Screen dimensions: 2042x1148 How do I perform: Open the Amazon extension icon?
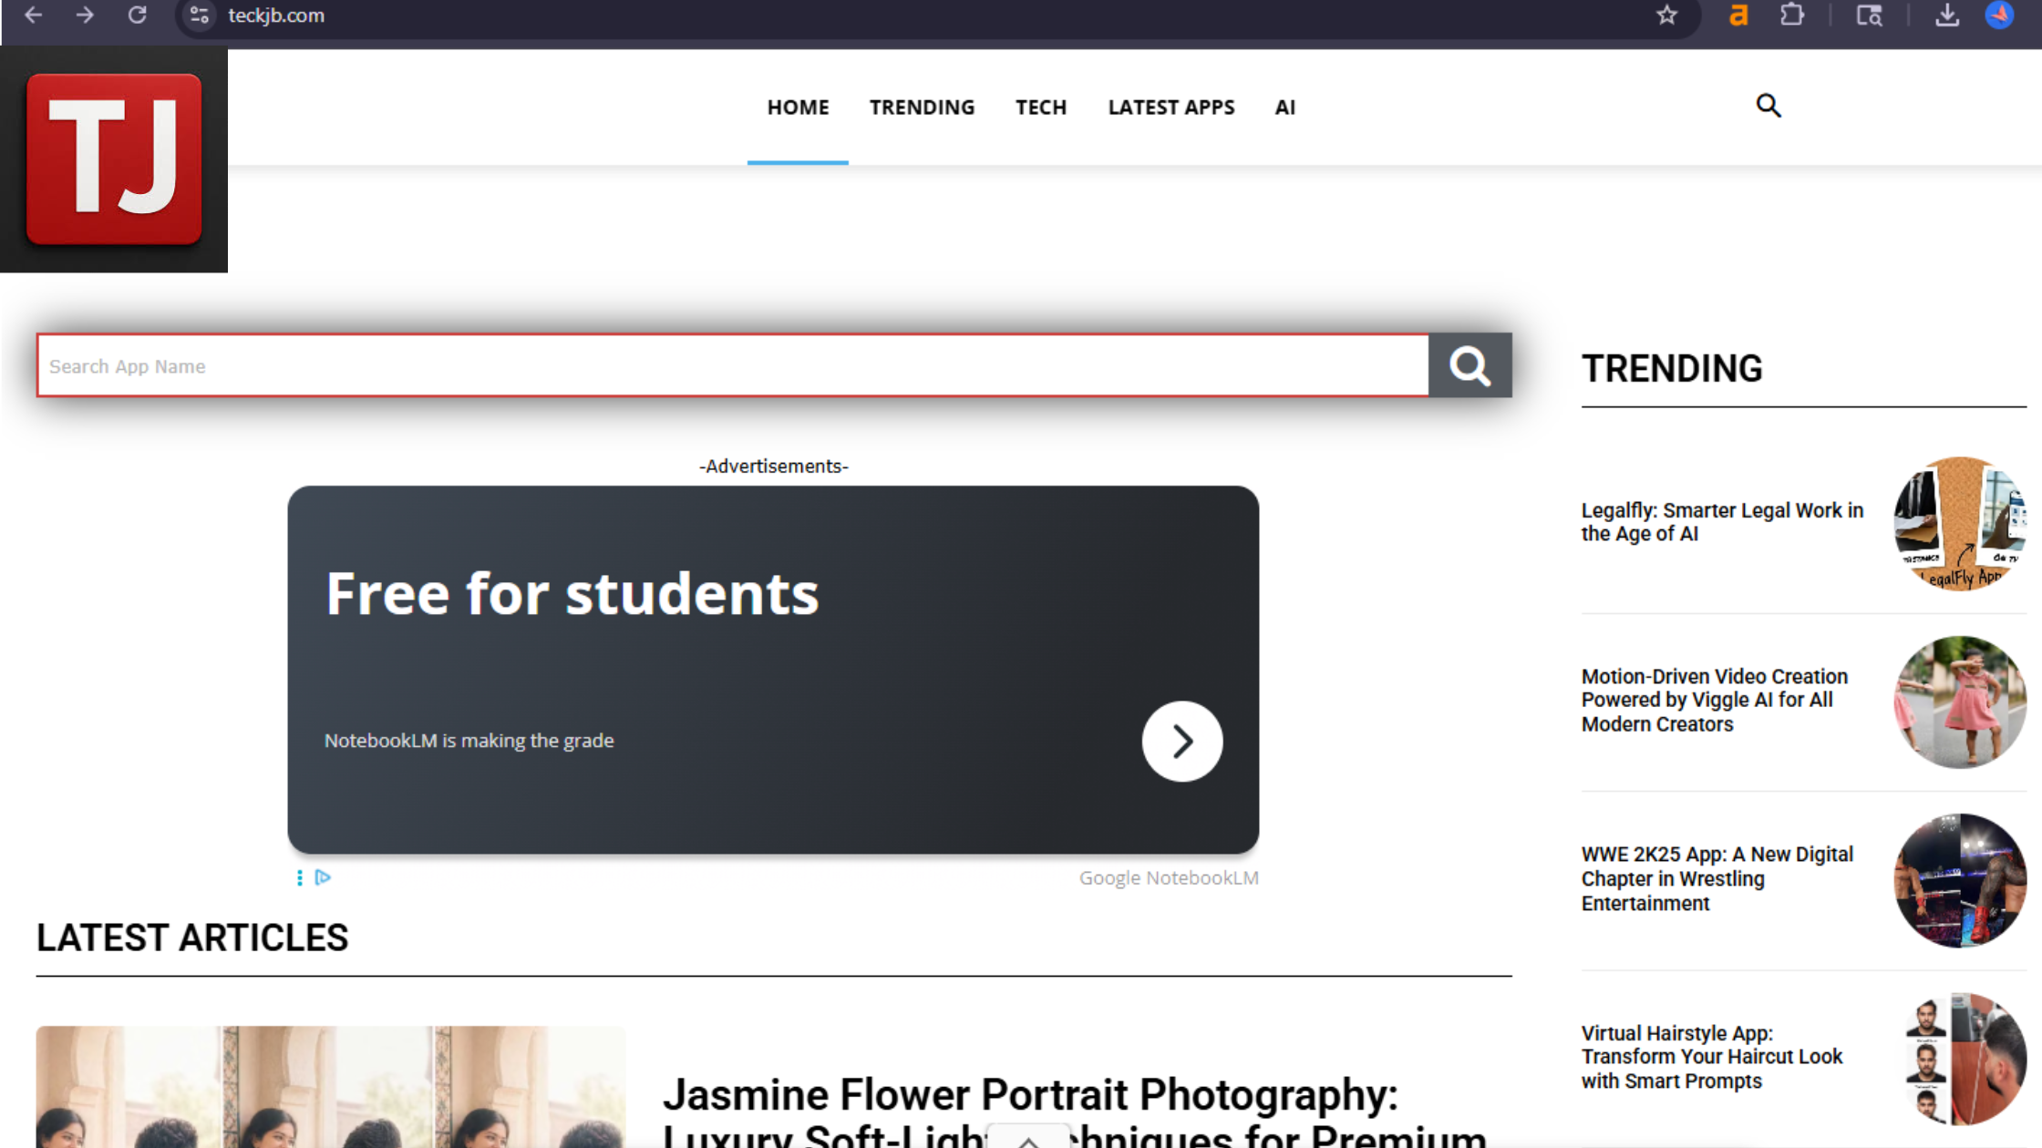pyautogui.click(x=1738, y=15)
